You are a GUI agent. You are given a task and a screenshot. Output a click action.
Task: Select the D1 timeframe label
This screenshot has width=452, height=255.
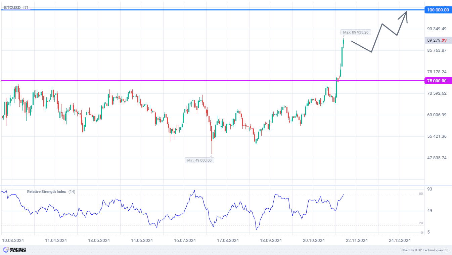26,7
